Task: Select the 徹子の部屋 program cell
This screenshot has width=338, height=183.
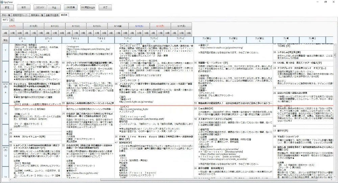Action: tap(233, 172)
